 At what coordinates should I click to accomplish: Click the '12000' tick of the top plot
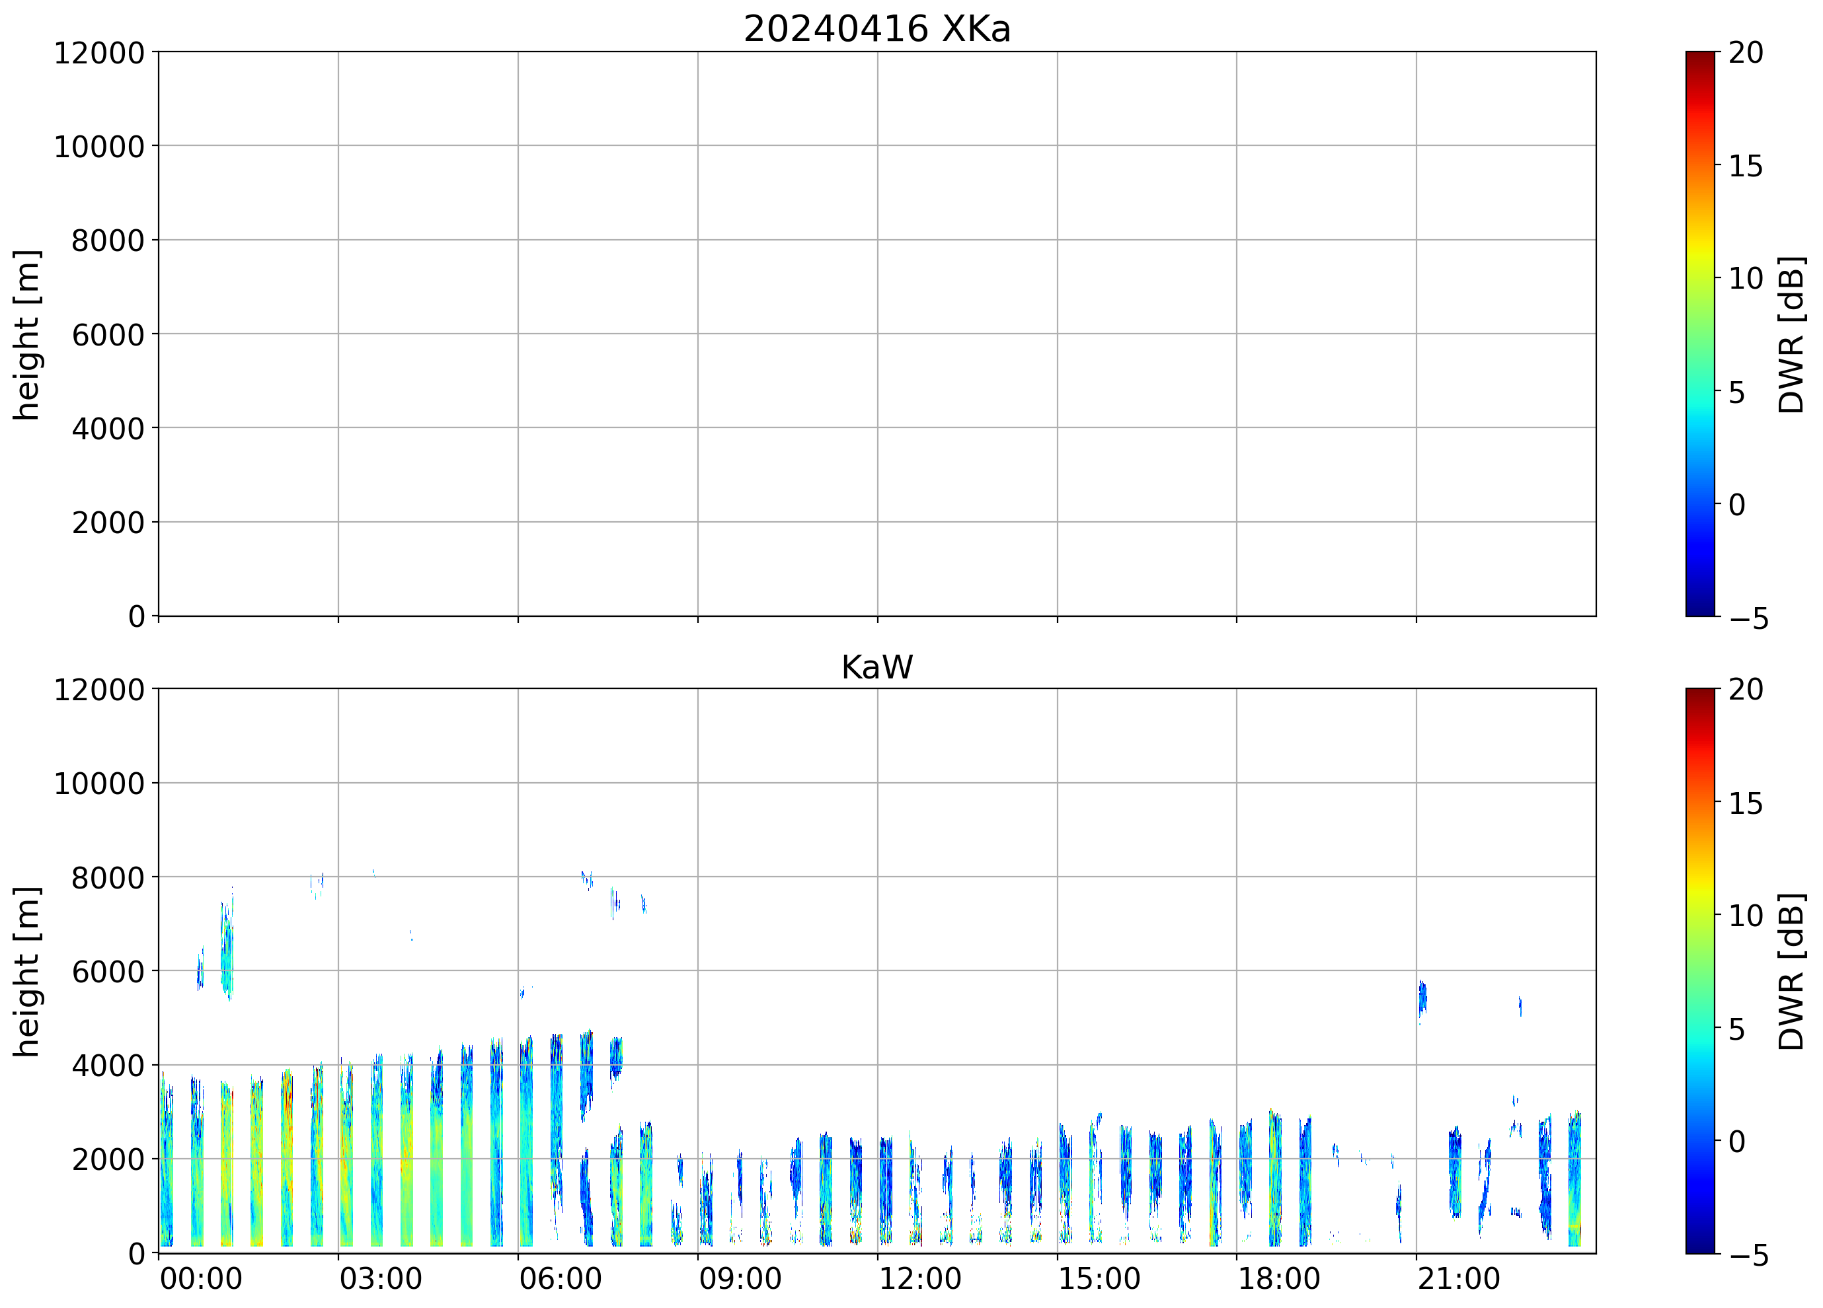[99, 53]
